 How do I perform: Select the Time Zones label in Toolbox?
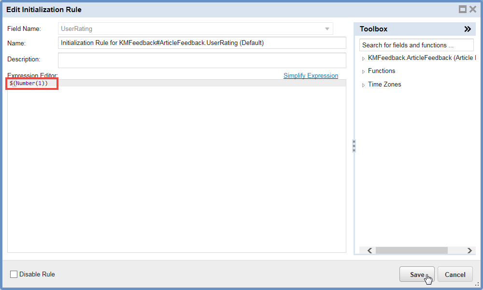click(x=384, y=85)
